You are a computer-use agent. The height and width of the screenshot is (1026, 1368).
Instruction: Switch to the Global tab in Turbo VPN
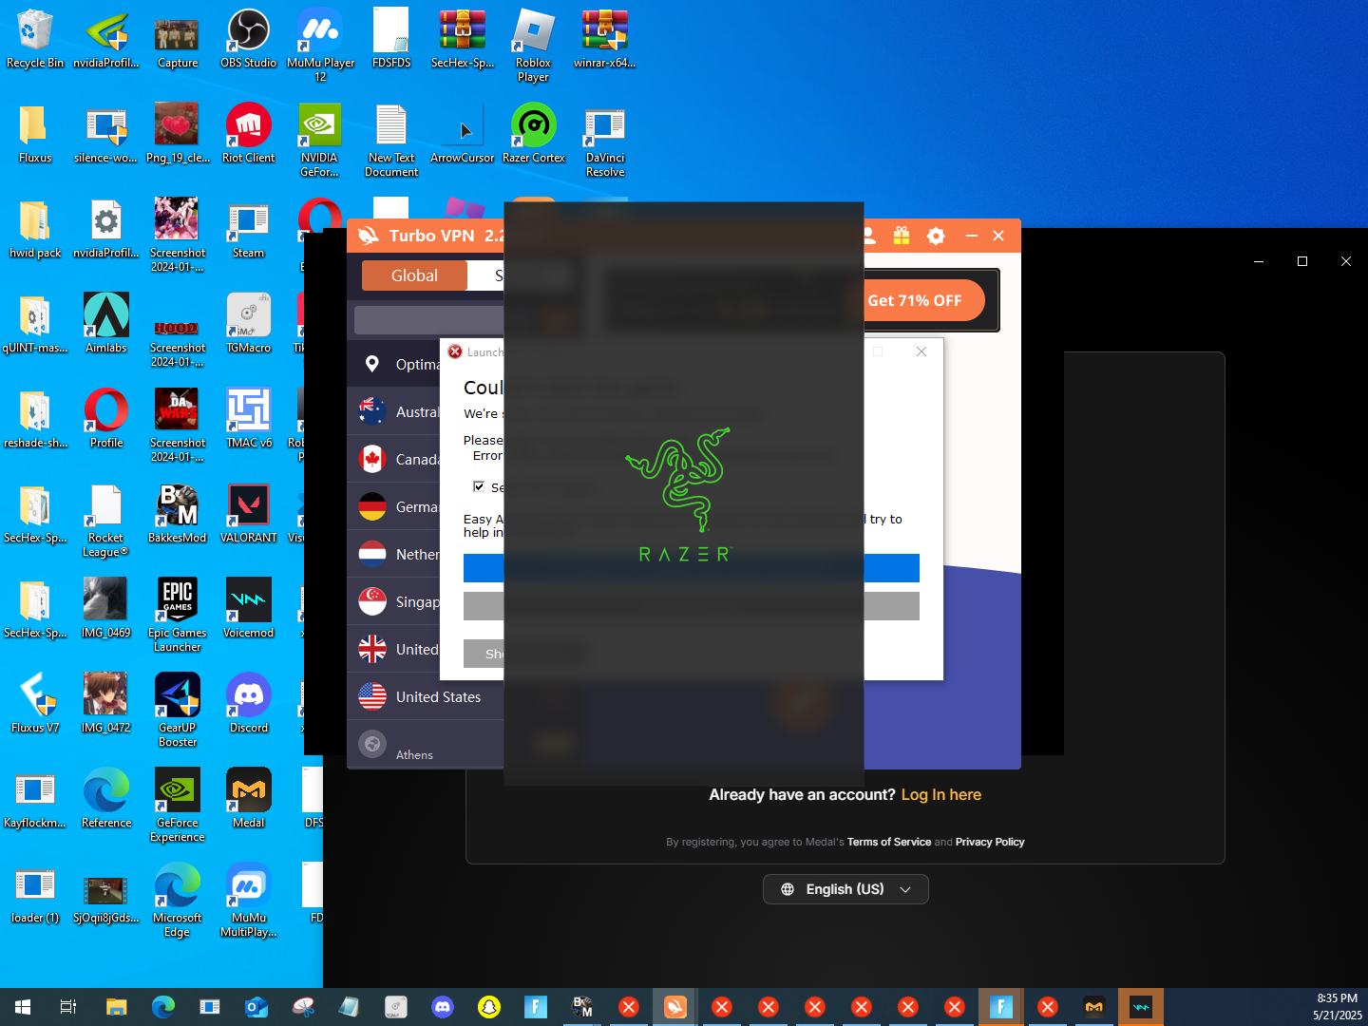click(x=414, y=275)
